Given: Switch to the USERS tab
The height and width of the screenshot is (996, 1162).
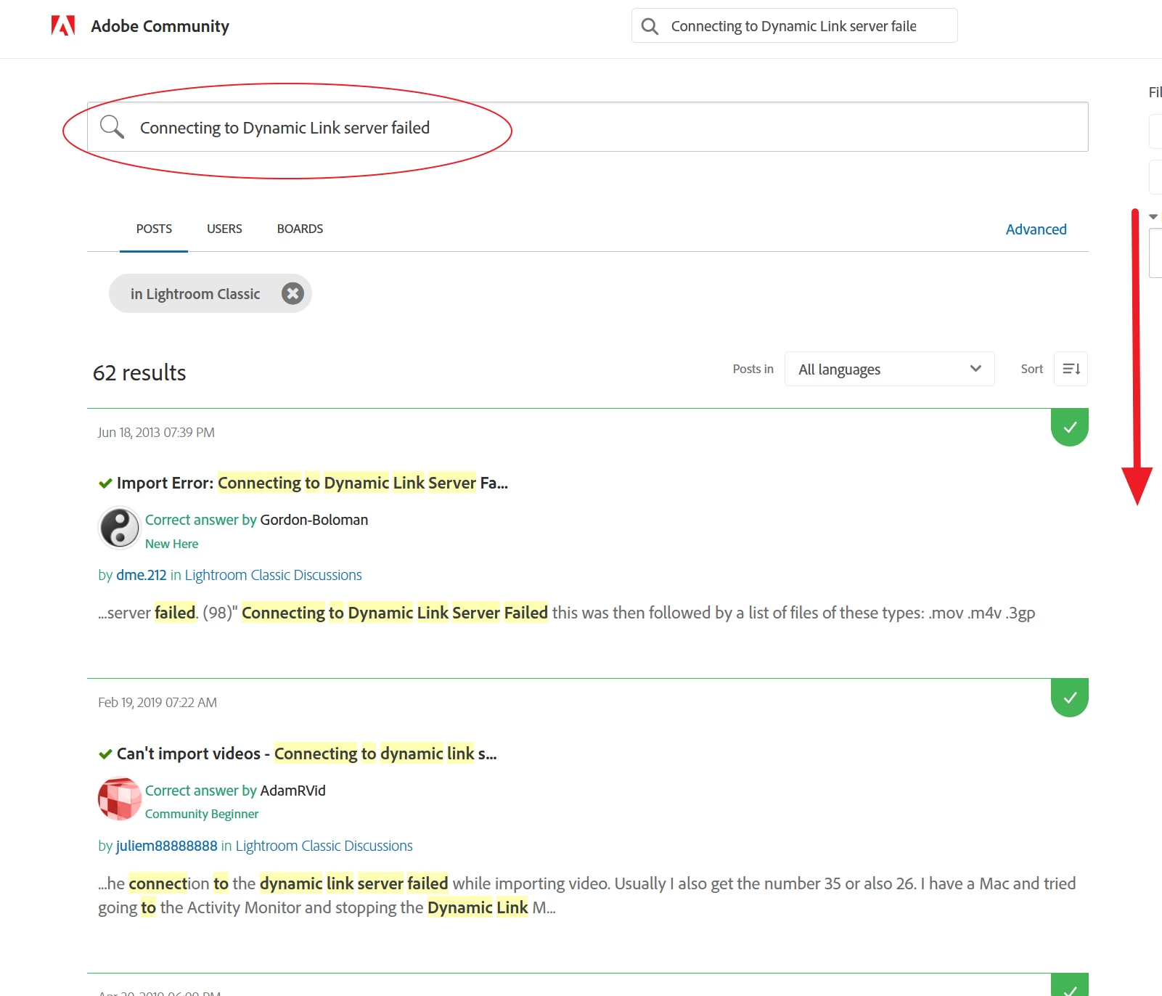Looking at the screenshot, I should [224, 229].
